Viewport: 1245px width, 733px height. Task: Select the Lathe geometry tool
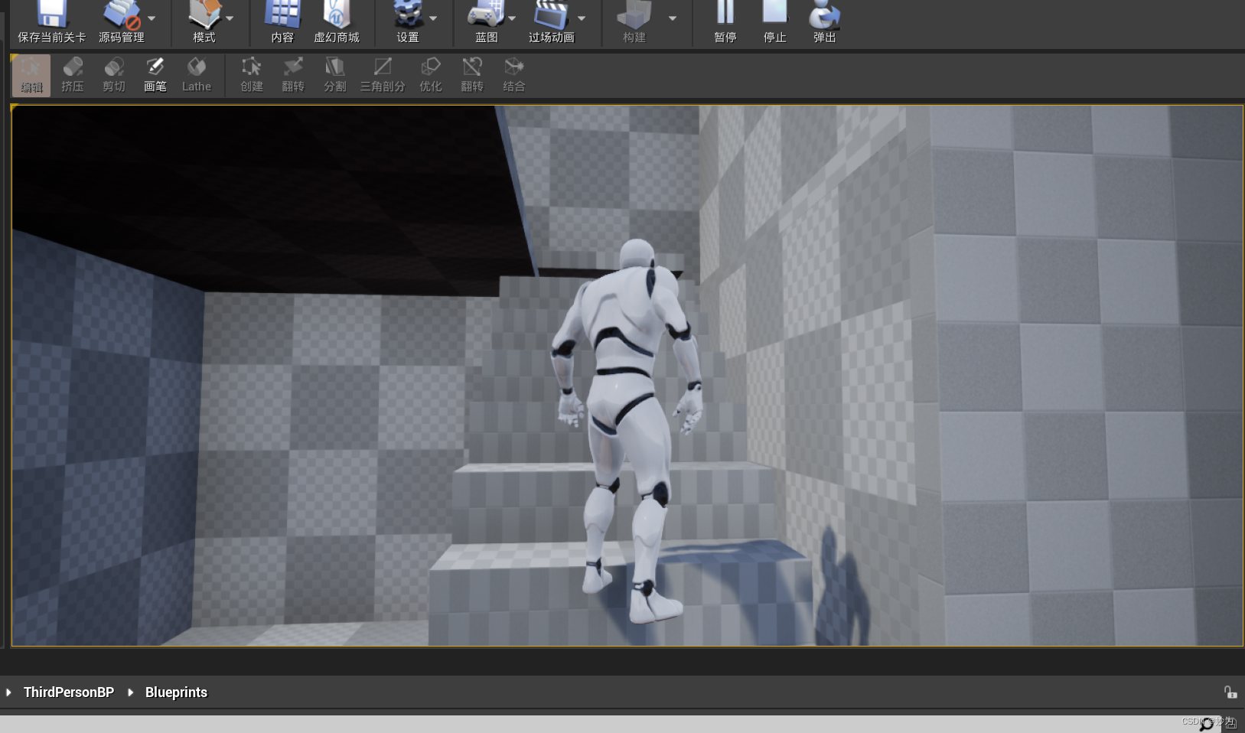[197, 75]
